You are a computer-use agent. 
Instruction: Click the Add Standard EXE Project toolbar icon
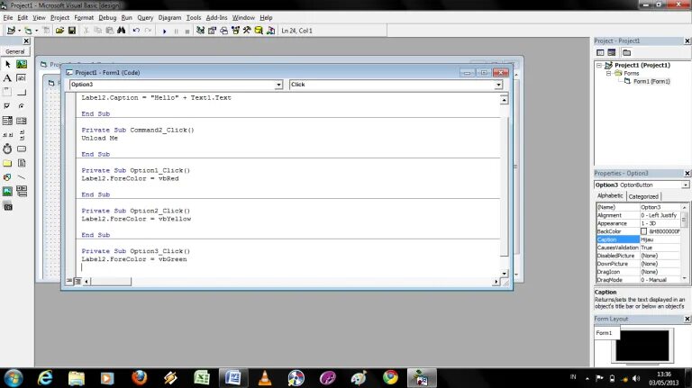pos(12,31)
